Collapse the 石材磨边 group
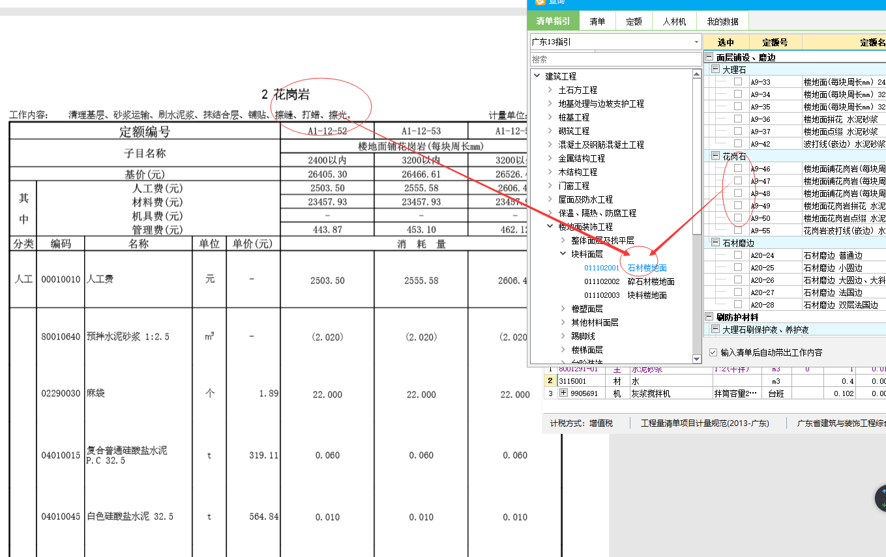This screenshot has width=886, height=557. [715, 243]
